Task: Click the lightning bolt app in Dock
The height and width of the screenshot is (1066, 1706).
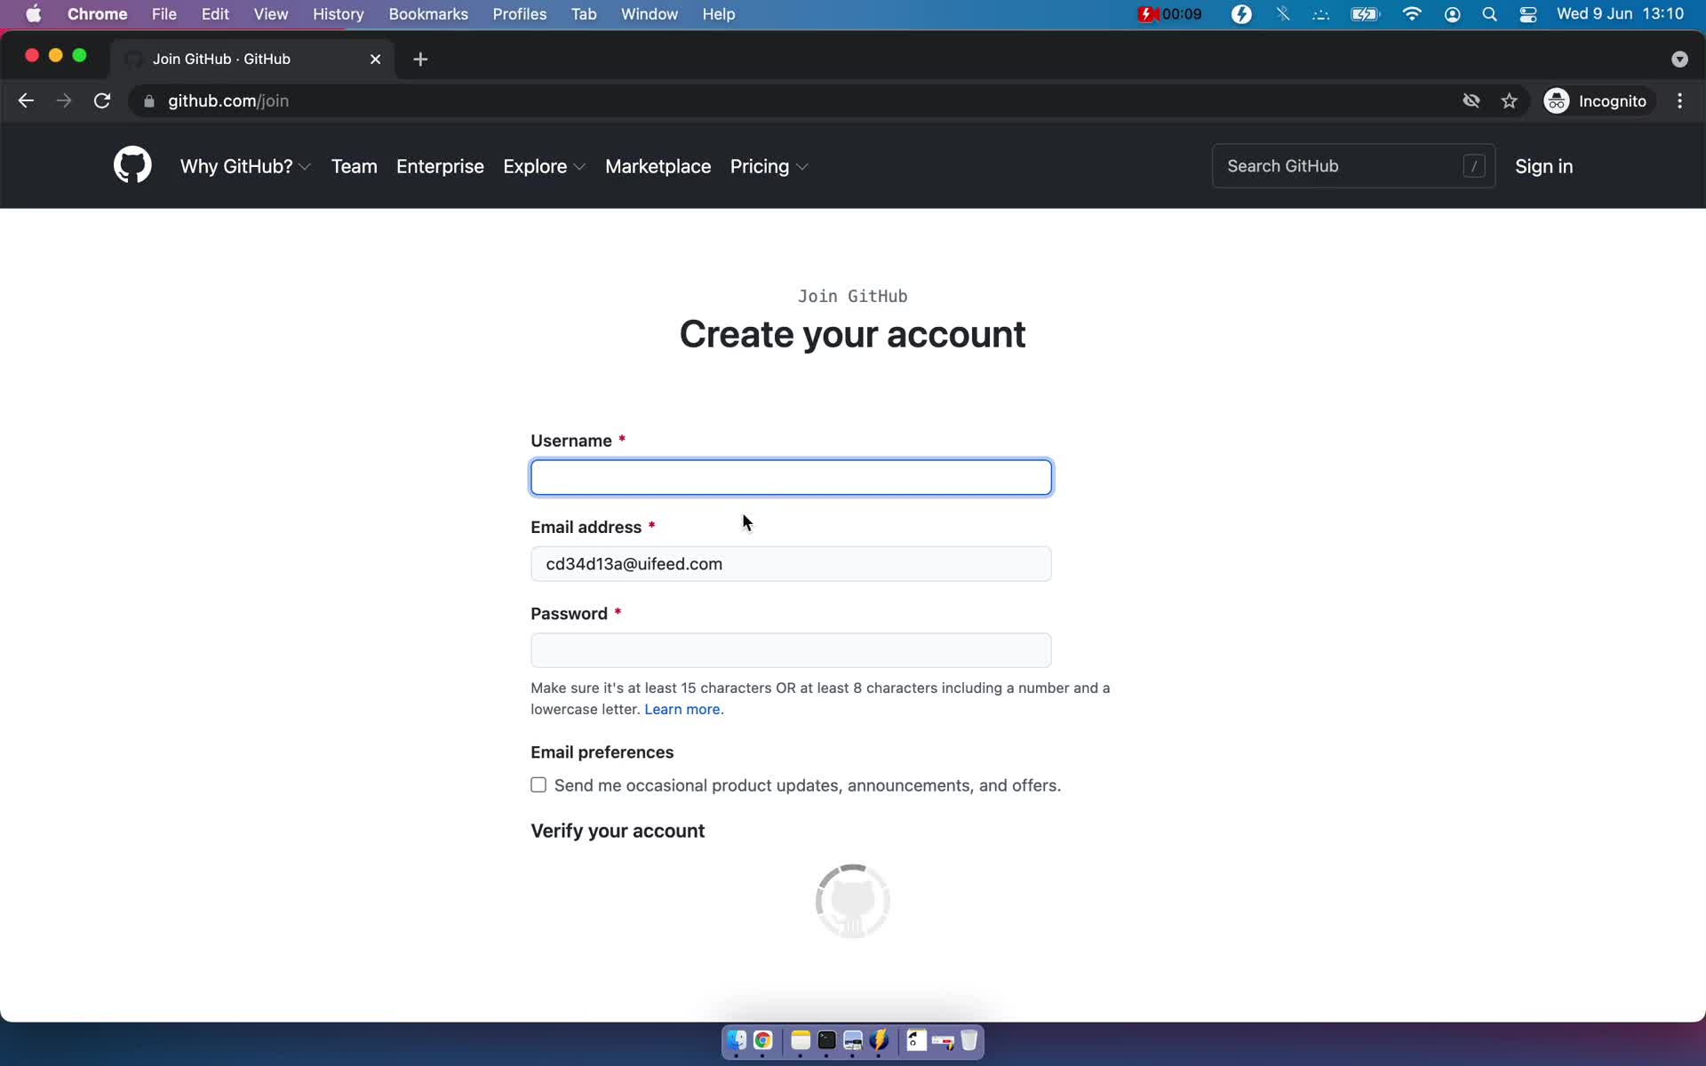Action: [x=880, y=1040]
